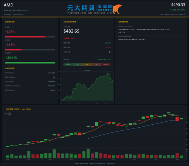Viewport: 189px width, 166px height.
Task: Open the Motley Fool AMD 2026 headline
Action: 132,39
